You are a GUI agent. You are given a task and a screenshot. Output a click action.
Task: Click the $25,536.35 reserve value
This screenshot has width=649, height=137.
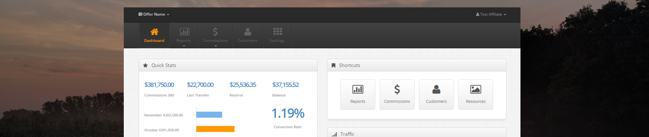[x=243, y=85]
